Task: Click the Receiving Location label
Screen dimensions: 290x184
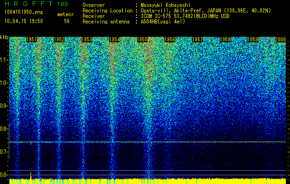Action: tap(107, 11)
